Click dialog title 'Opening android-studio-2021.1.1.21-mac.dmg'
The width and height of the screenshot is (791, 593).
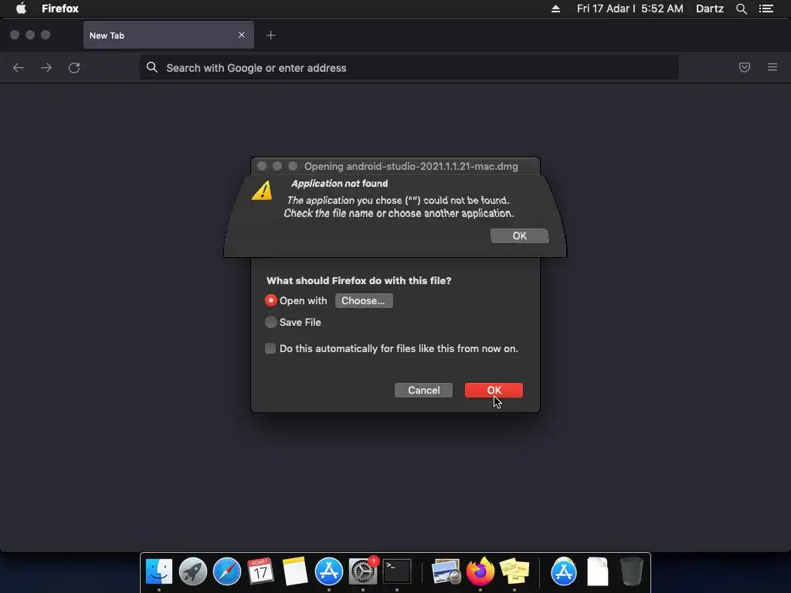tap(411, 167)
